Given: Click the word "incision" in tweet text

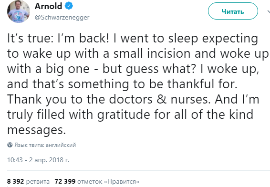Looking at the screenshot, I should [x=168, y=53].
